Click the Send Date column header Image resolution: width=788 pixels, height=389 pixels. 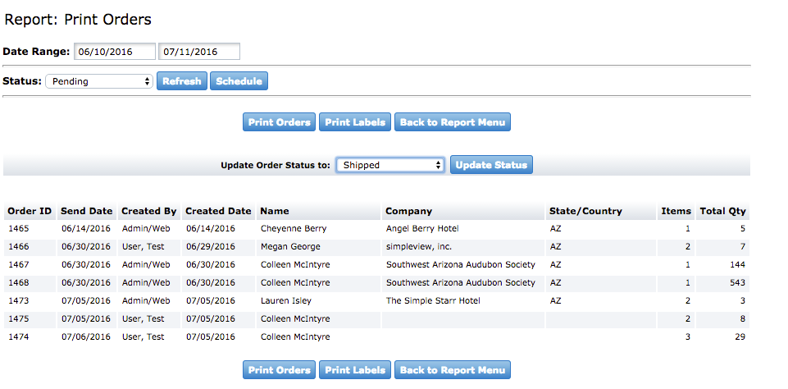pos(87,212)
